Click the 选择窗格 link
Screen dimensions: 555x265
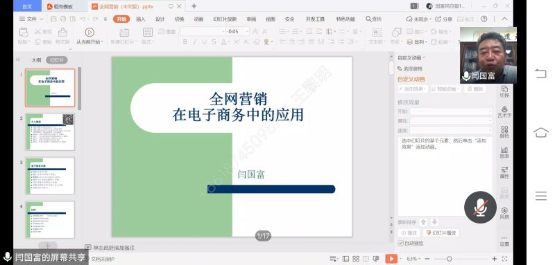[x=410, y=68]
